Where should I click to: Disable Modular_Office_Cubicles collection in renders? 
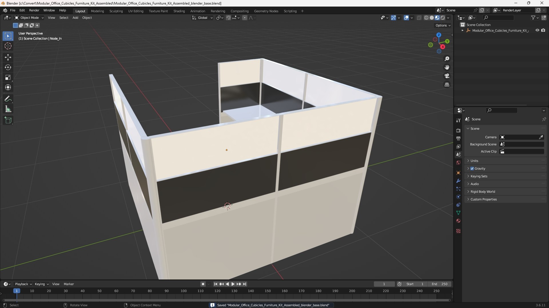543,30
